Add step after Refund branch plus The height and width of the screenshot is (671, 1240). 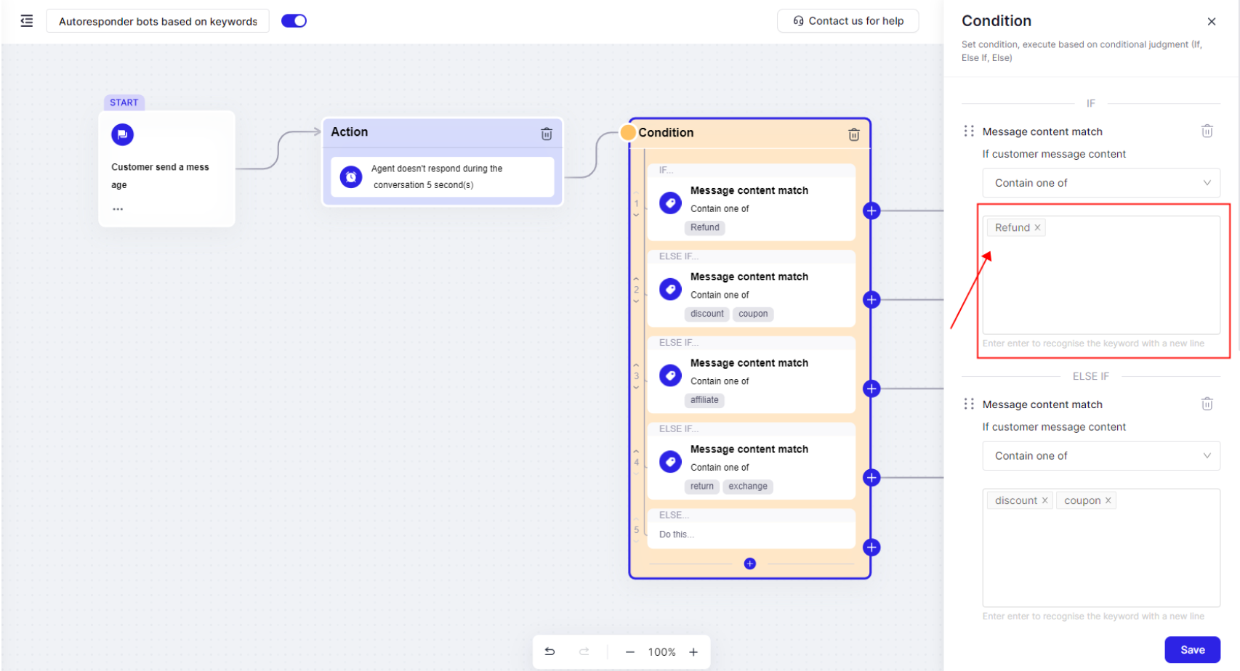(871, 211)
